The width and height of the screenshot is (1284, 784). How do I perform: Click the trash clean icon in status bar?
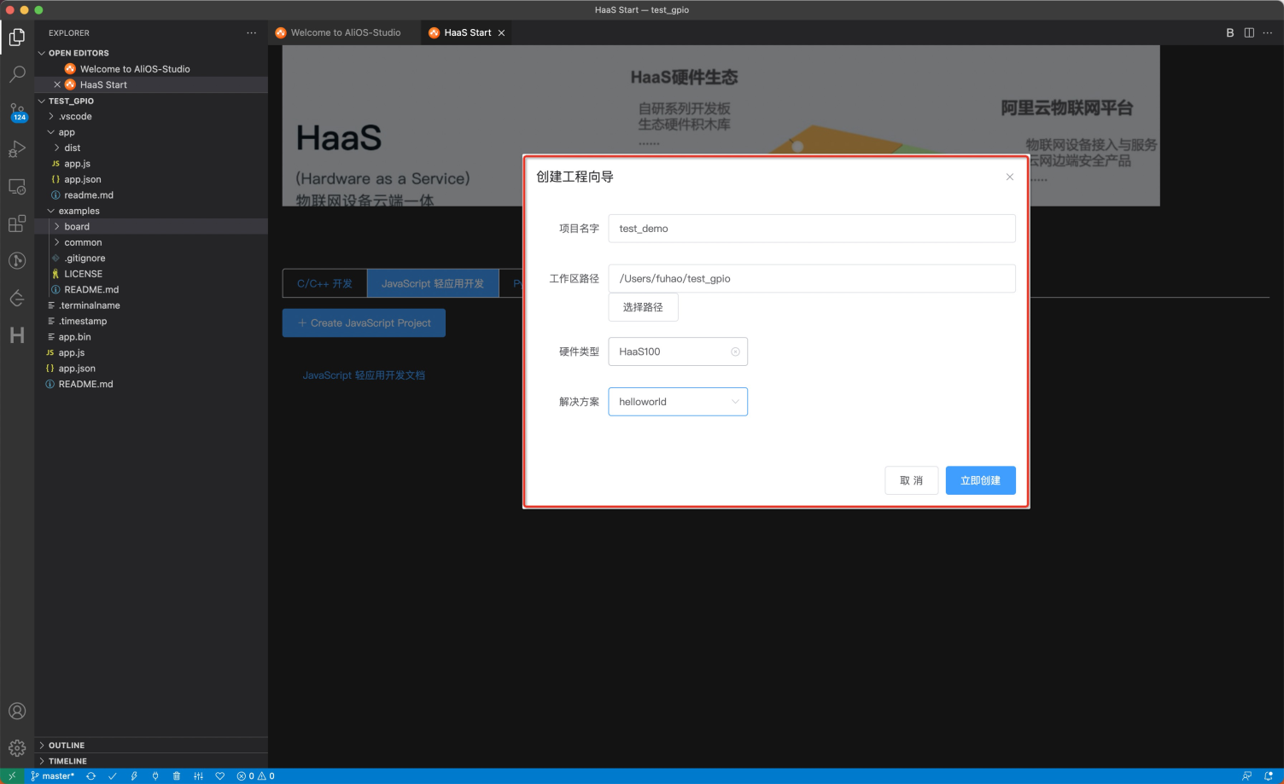click(x=177, y=776)
